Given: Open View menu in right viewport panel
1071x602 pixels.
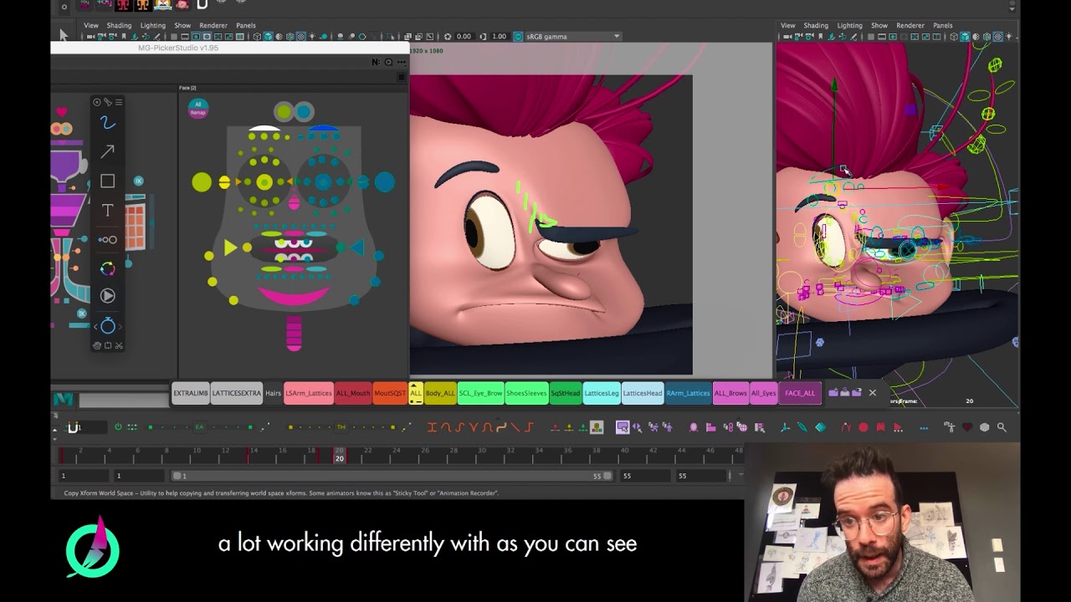Looking at the screenshot, I should click(x=788, y=25).
